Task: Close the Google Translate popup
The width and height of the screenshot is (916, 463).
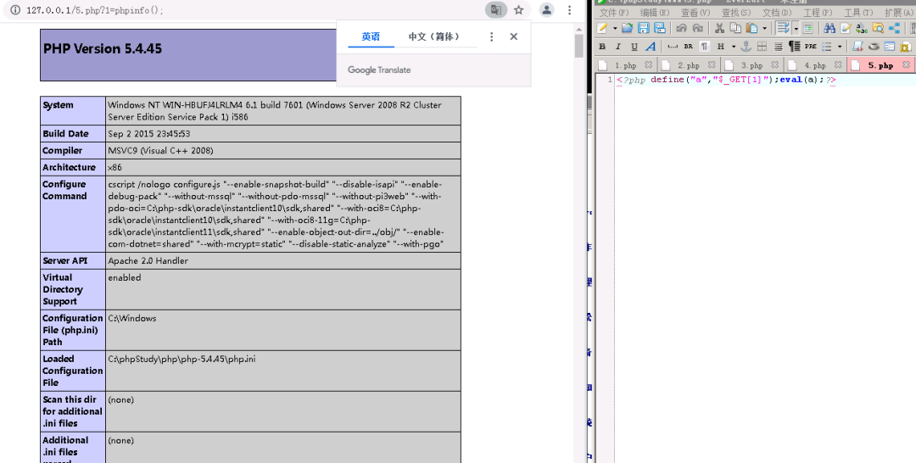Action: [x=513, y=36]
